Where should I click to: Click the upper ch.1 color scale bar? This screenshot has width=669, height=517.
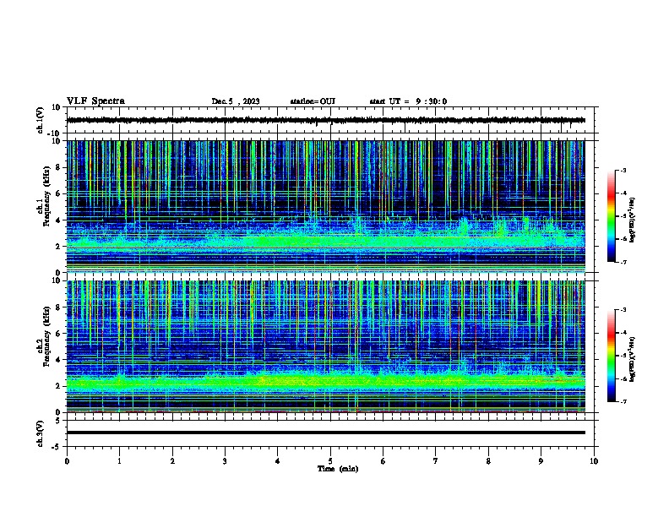[611, 216]
